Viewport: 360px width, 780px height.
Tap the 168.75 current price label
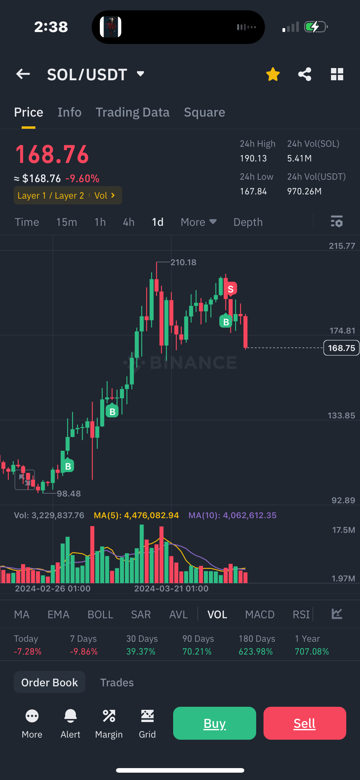(x=341, y=348)
